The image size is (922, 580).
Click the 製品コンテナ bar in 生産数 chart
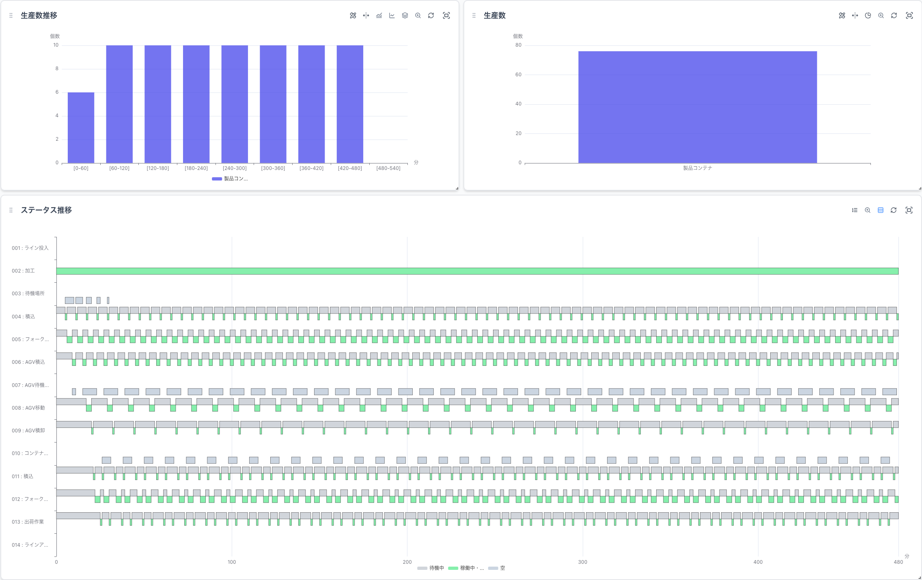point(697,107)
